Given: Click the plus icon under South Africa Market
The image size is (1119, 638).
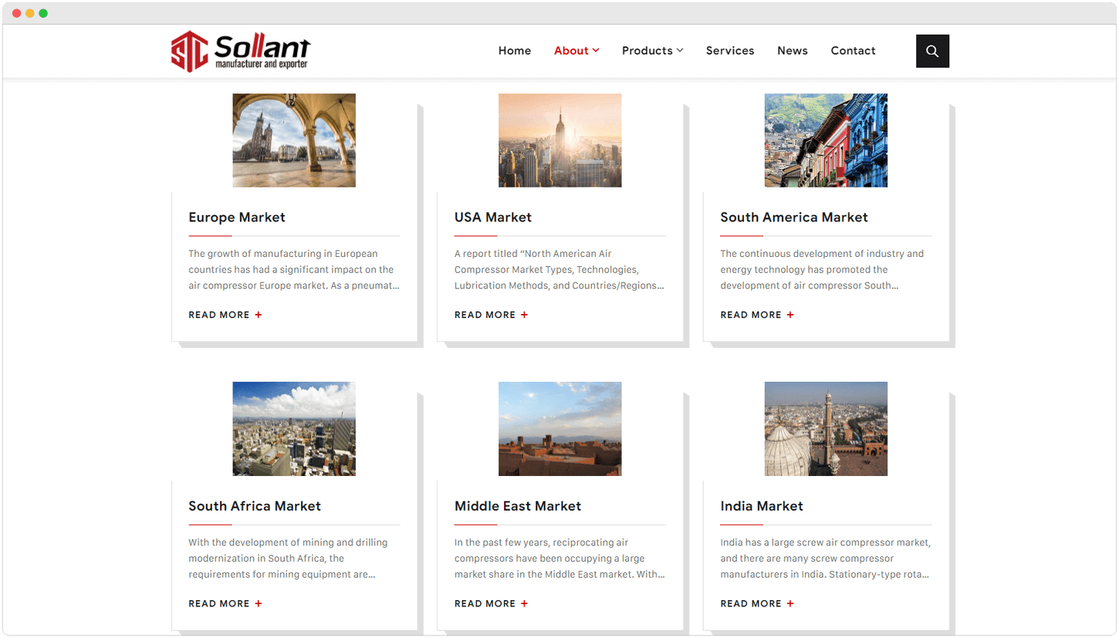Looking at the screenshot, I should [x=259, y=603].
